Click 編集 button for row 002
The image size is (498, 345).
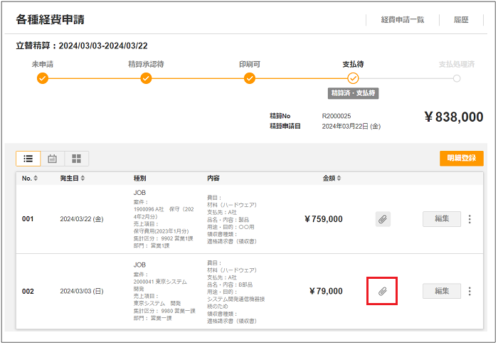pos(441,291)
